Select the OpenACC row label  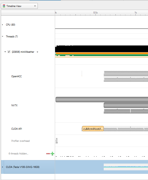click(16, 76)
